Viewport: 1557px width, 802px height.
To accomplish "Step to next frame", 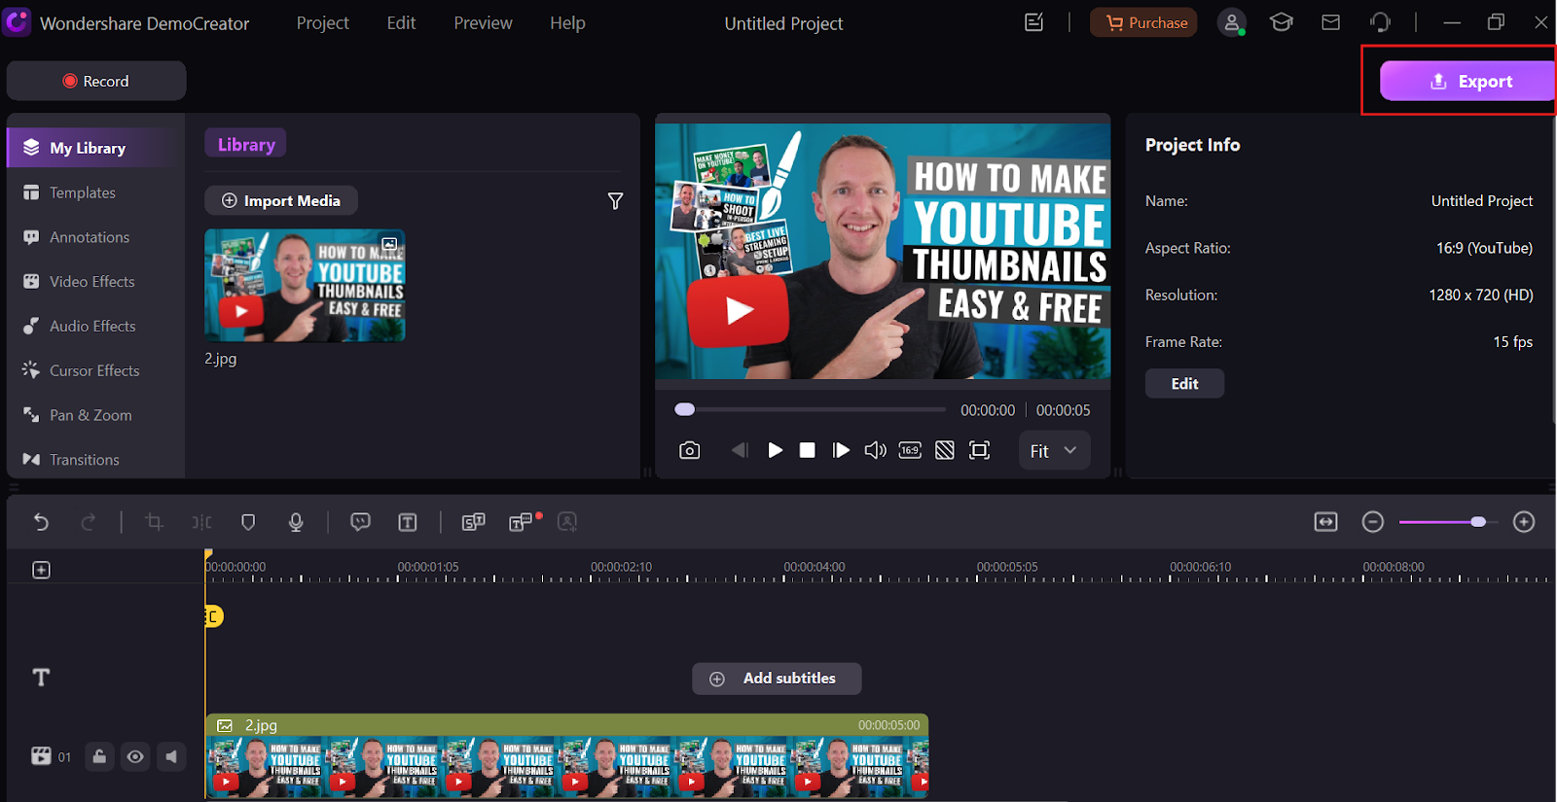I will pyautogui.click(x=841, y=450).
